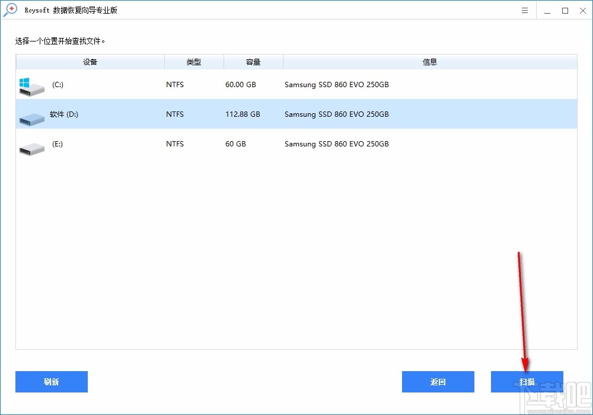This screenshot has height=415, width=593.
Task: Click the 扫描 scan button
Action: 527,382
